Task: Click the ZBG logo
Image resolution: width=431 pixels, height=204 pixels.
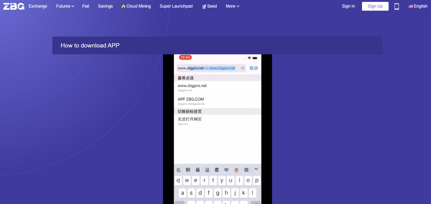Action: click(14, 6)
